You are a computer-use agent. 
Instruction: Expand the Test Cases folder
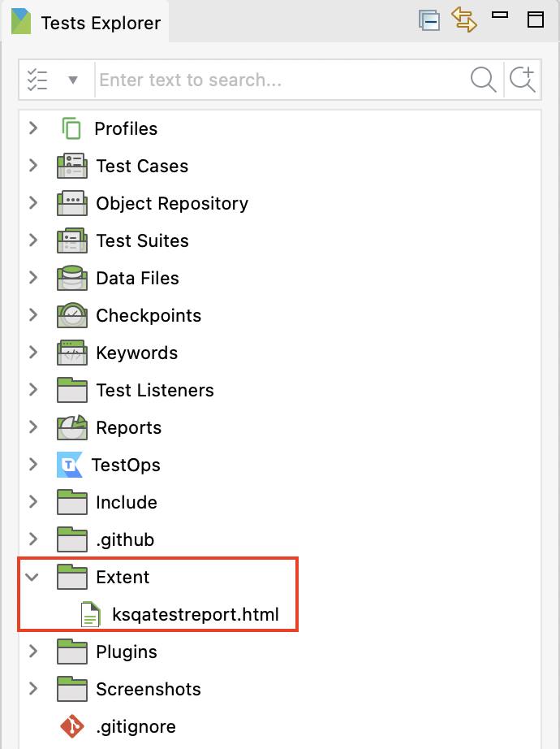point(33,166)
